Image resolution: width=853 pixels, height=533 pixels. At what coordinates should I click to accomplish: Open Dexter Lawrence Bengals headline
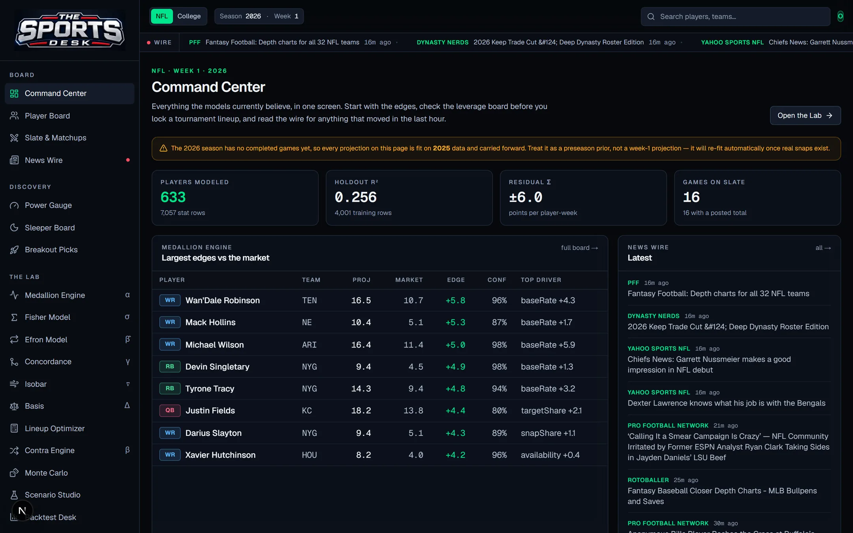coord(726,403)
